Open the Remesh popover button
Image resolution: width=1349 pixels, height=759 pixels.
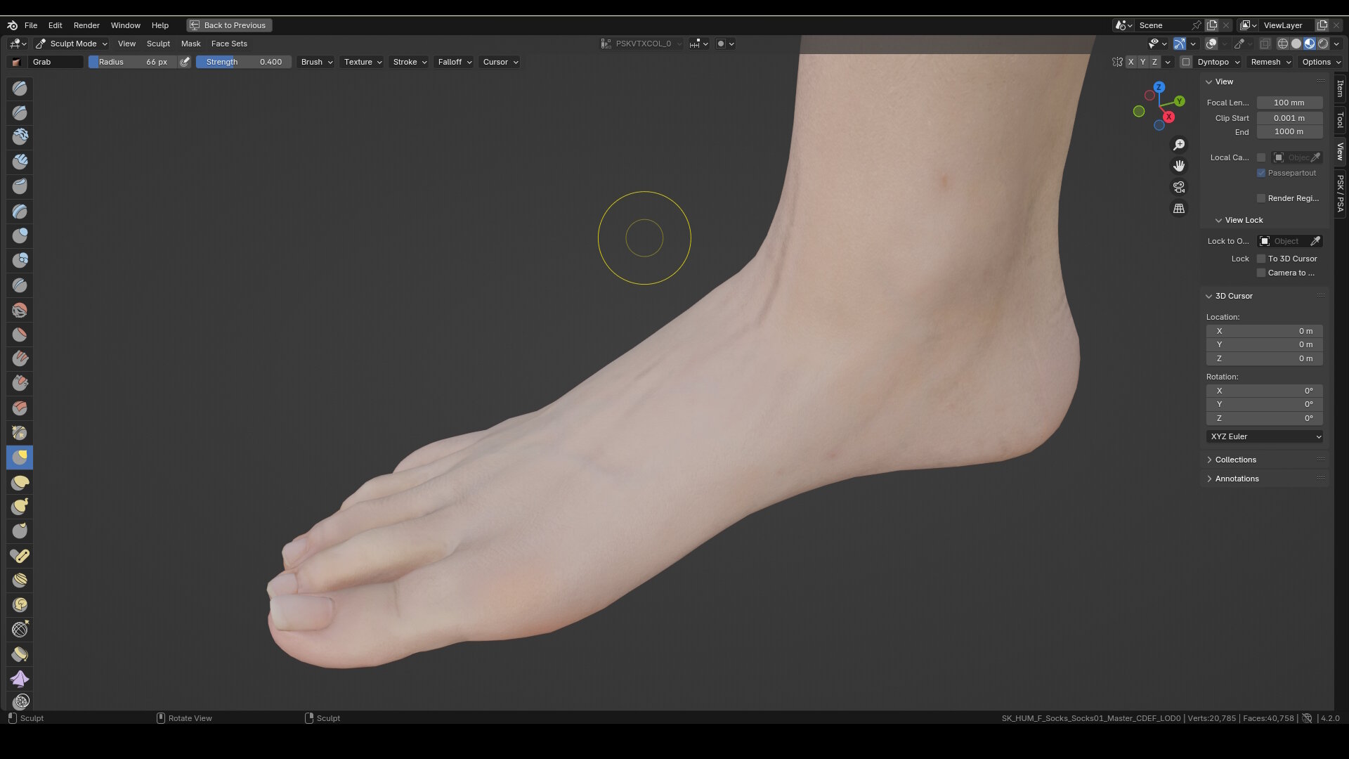[1271, 62]
